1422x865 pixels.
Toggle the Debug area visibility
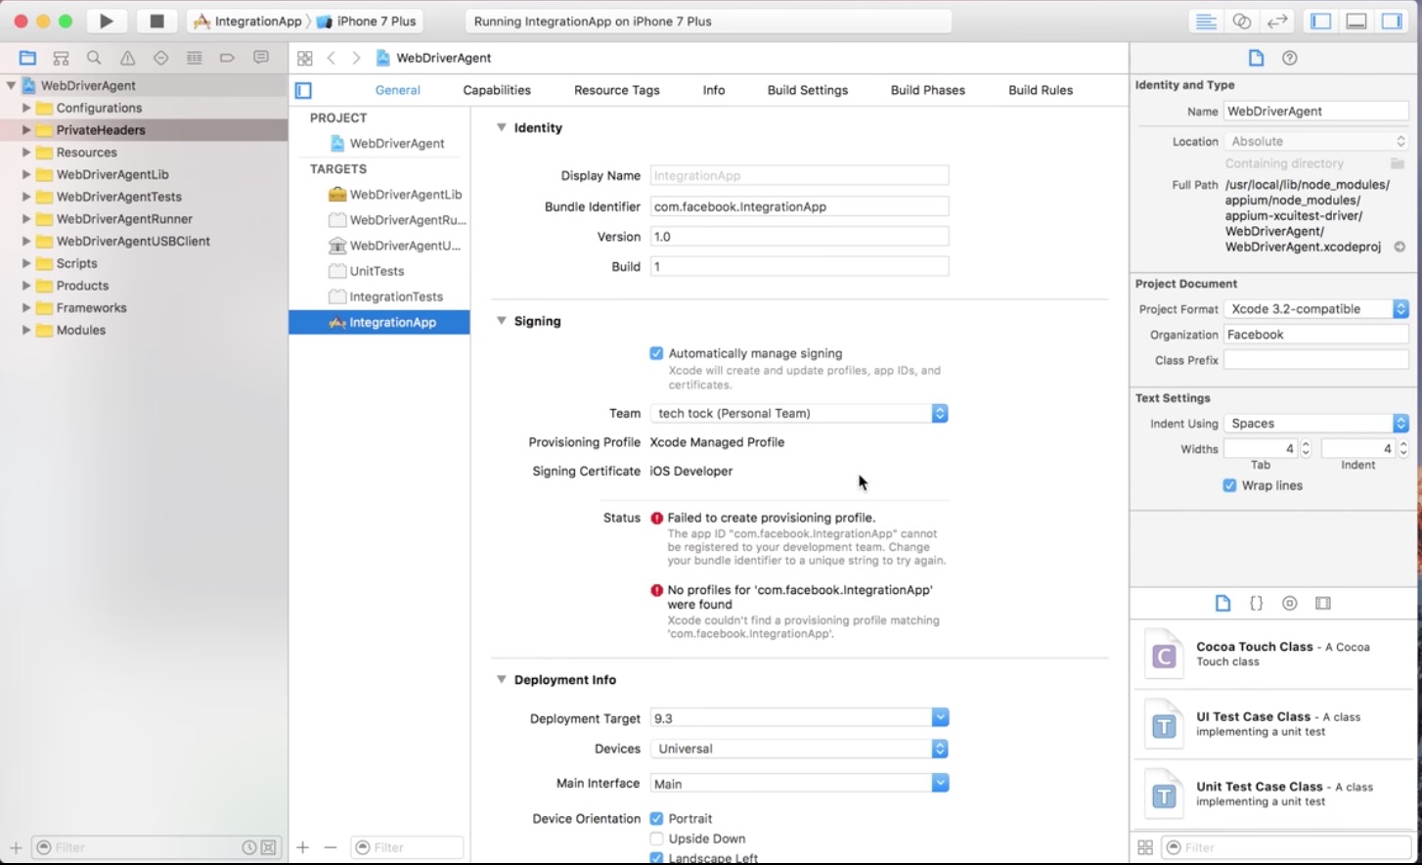[1356, 21]
